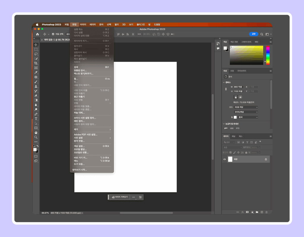Select the Move tool in the toolbox
Screen dimensions: 304x237
(36, 45)
